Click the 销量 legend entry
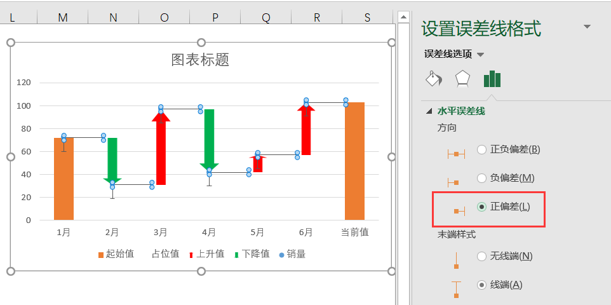Image resolution: width=611 pixels, height=305 pixels. pos(293,254)
